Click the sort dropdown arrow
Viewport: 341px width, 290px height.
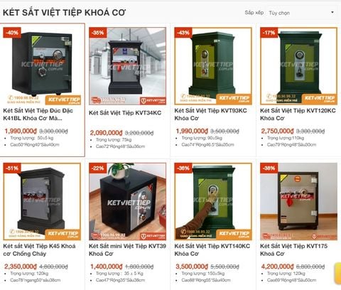click(x=332, y=12)
